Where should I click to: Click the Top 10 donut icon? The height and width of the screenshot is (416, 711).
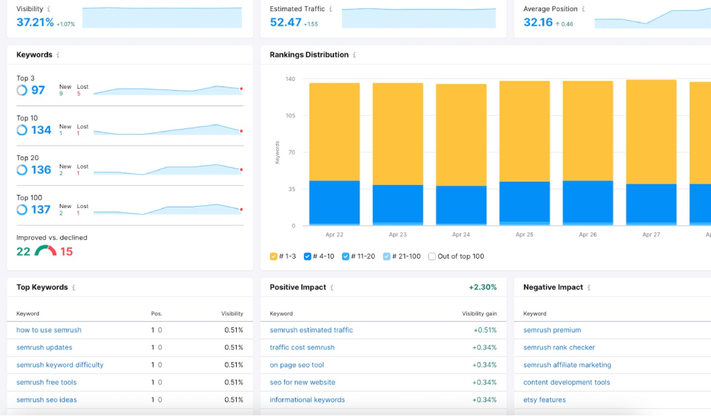click(22, 130)
